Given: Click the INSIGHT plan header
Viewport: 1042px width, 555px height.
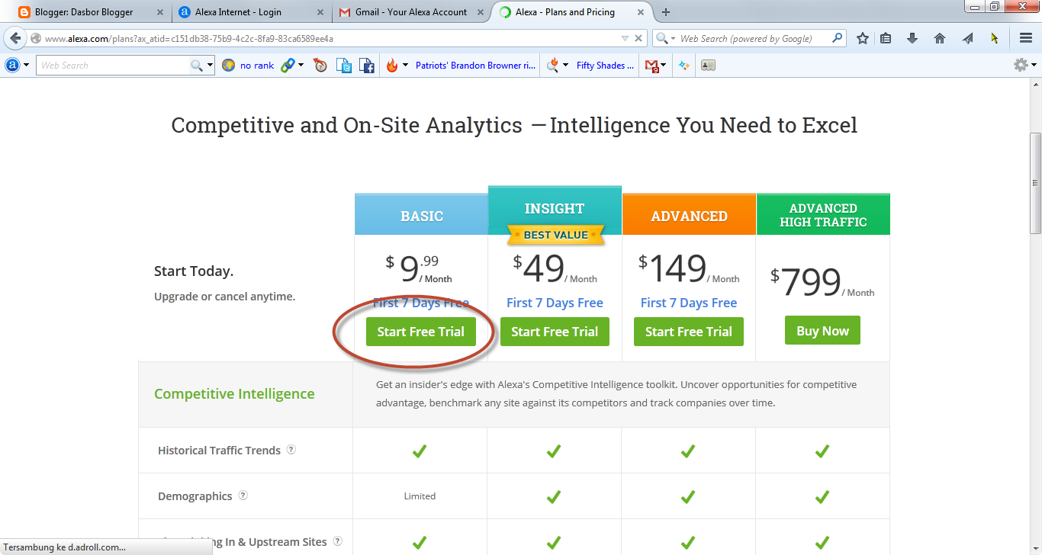Looking at the screenshot, I should 555,208.
